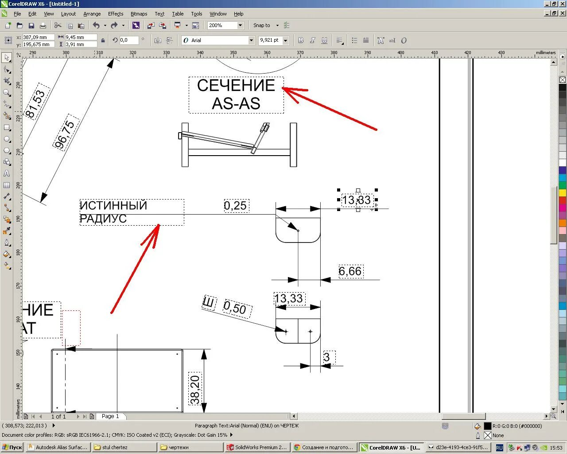Click the Print toolbar icon
This screenshot has height=454, width=567.
coord(43,26)
